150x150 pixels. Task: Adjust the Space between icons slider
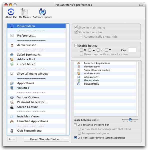click(x=130, y=120)
